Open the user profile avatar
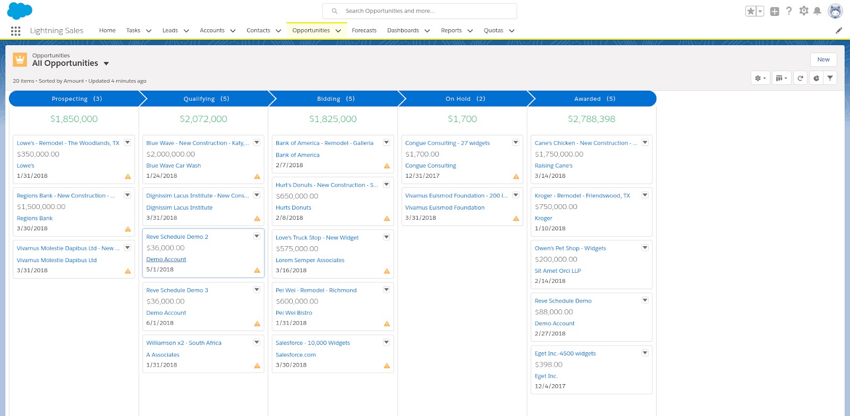 (x=835, y=11)
